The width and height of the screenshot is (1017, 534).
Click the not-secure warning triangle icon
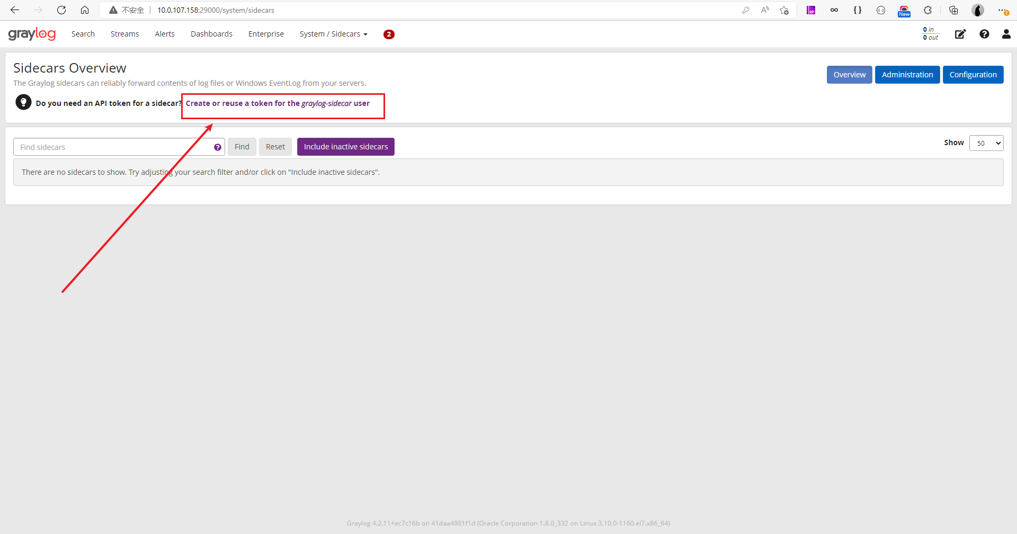pyautogui.click(x=113, y=10)
